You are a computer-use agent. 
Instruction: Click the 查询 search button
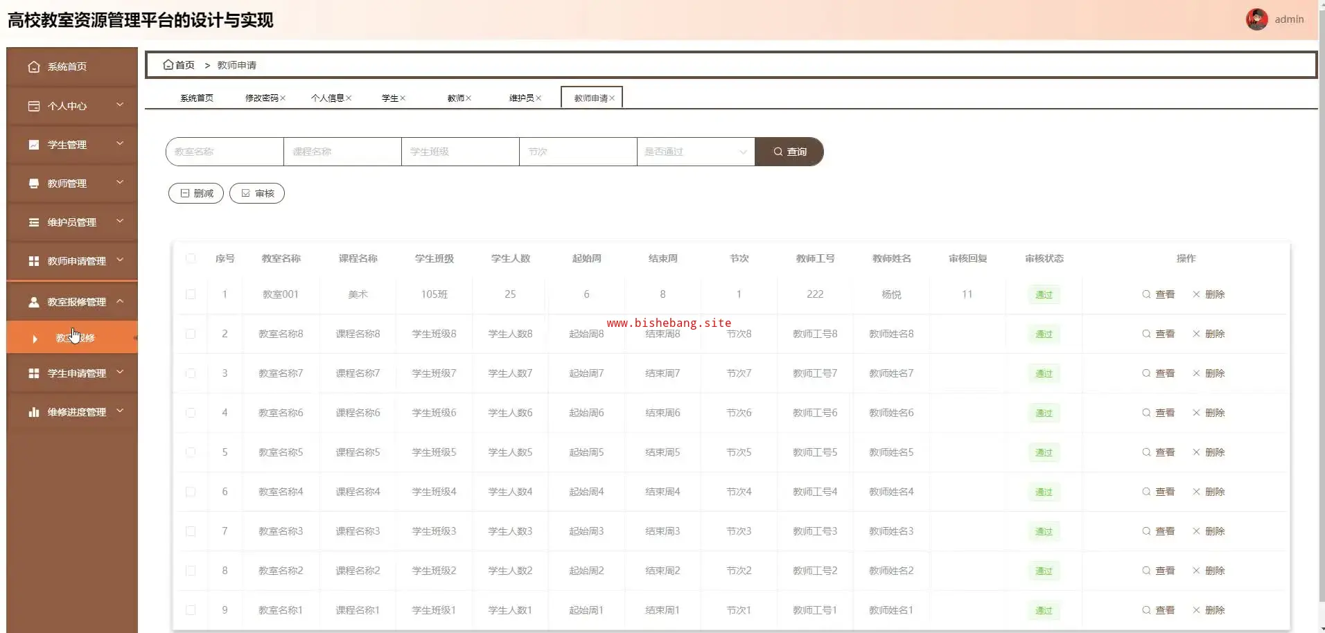tap(789, 152)
